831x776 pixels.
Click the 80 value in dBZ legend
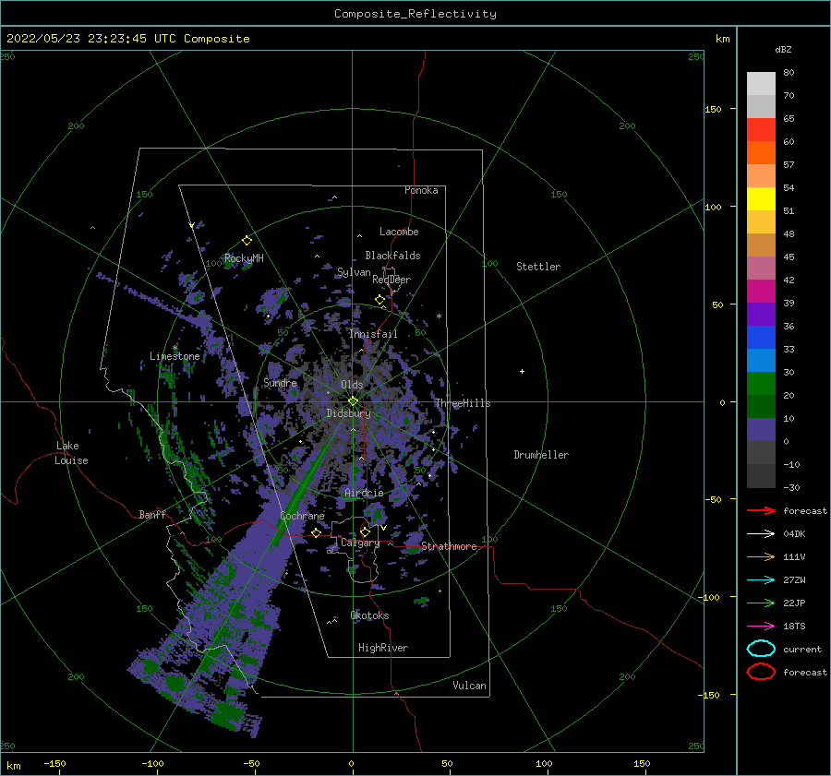coord(789,73)
